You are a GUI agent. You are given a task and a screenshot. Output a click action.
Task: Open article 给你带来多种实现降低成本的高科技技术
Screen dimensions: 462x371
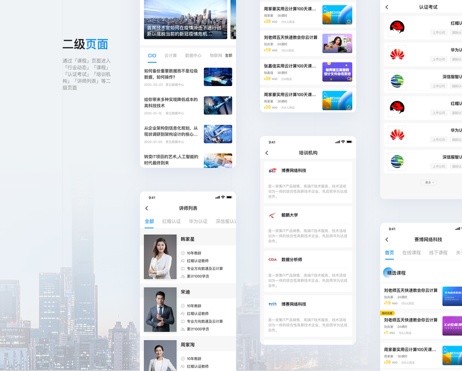tap(171, 103)
